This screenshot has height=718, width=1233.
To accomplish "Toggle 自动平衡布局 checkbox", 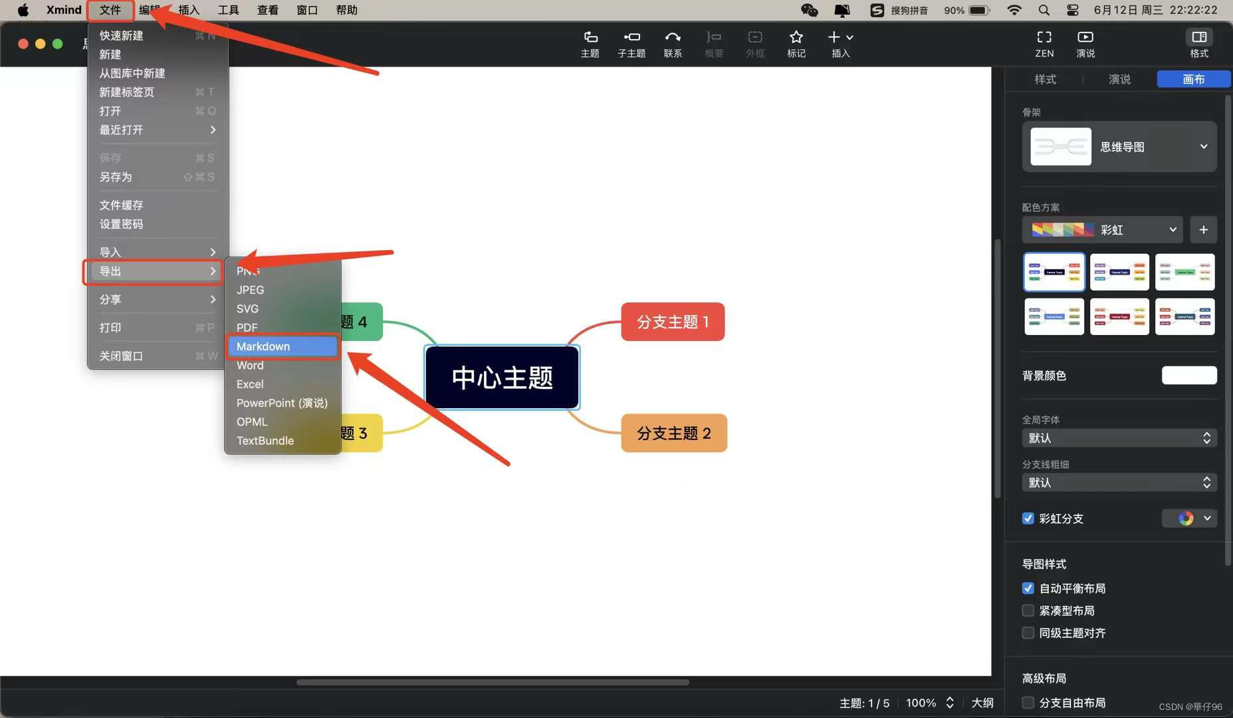I will (1028, 588).
